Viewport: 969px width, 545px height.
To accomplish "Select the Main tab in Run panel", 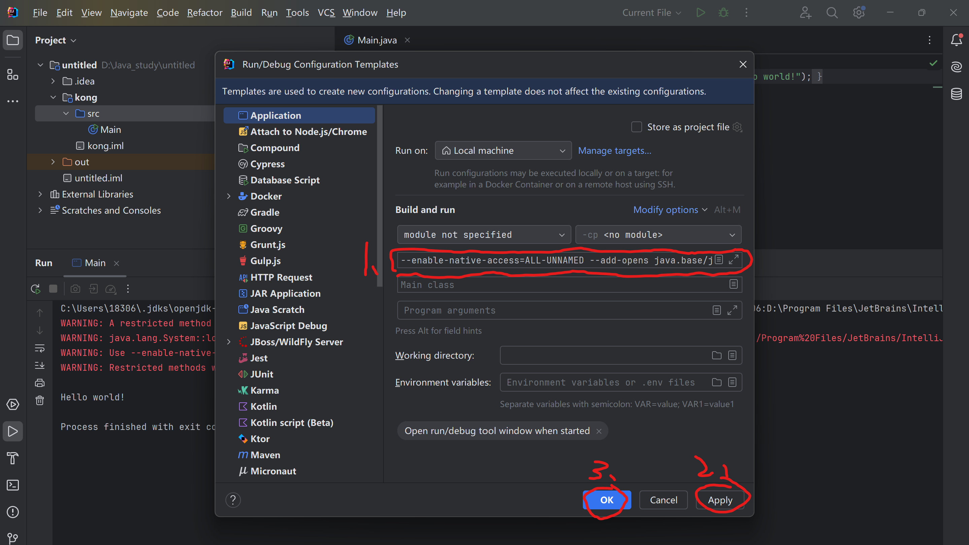I will pyautogui.click(x=95, y=263).
